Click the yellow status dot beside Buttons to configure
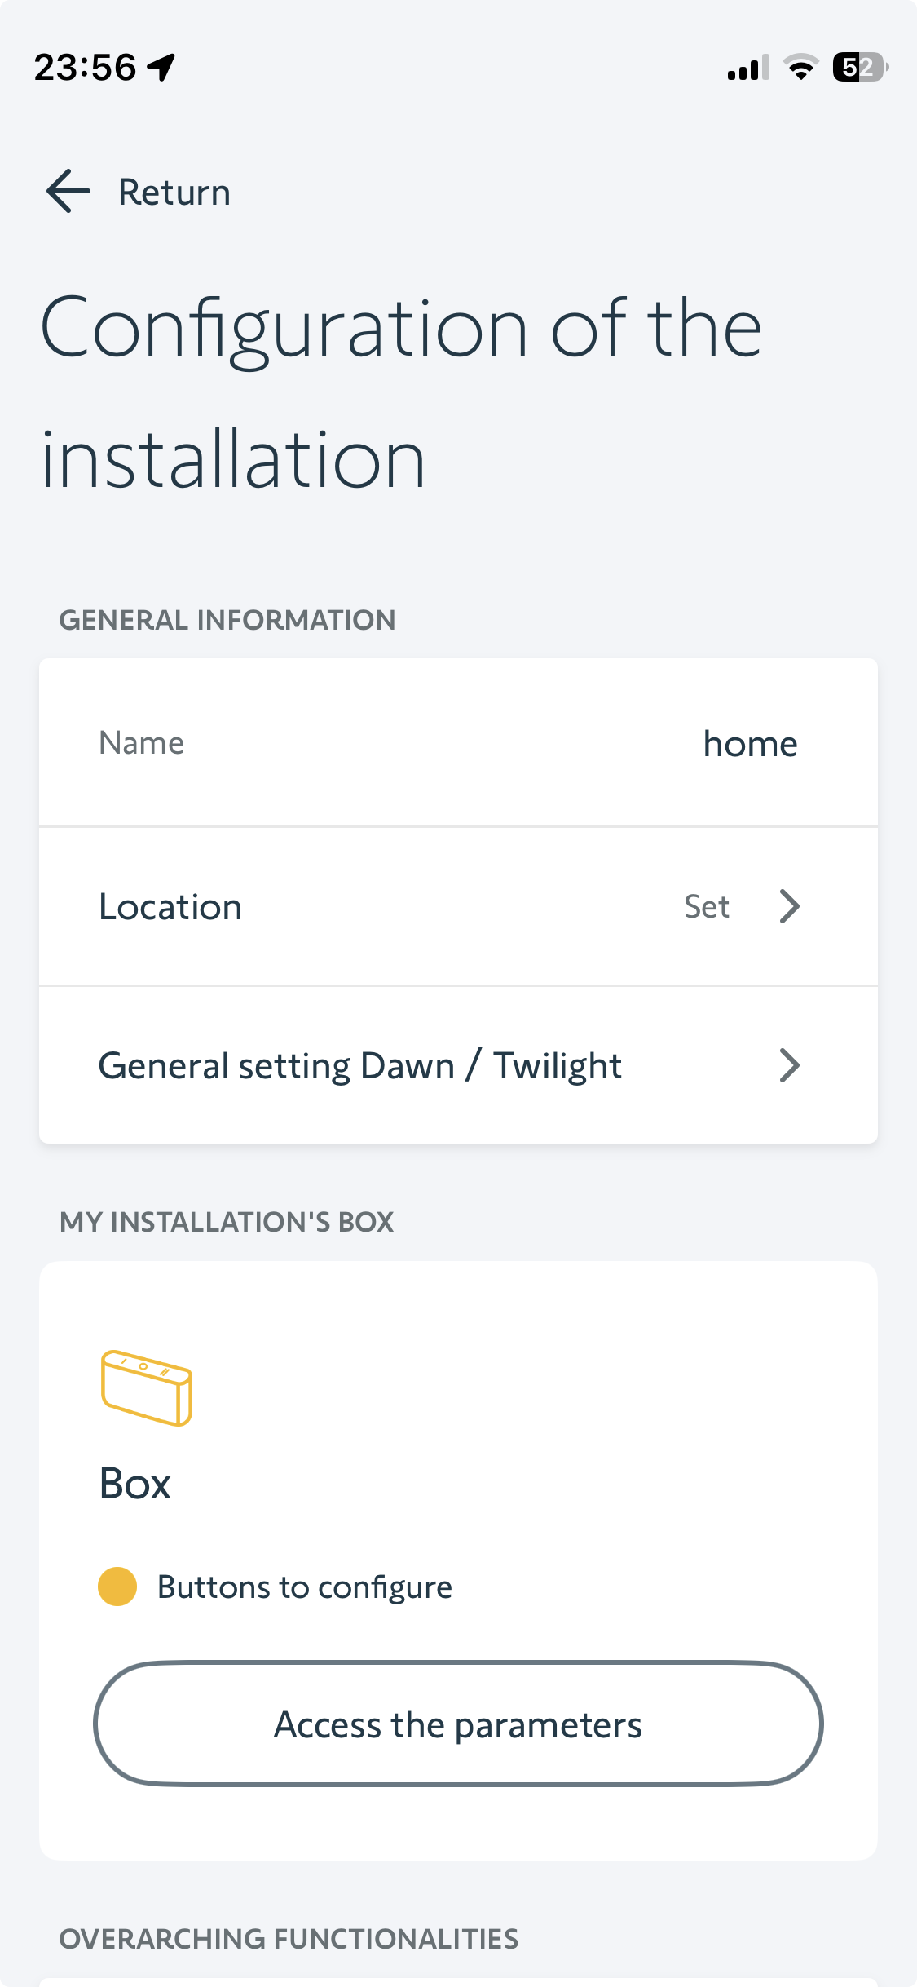The image size is (917, 1987). pos(117,1587)
